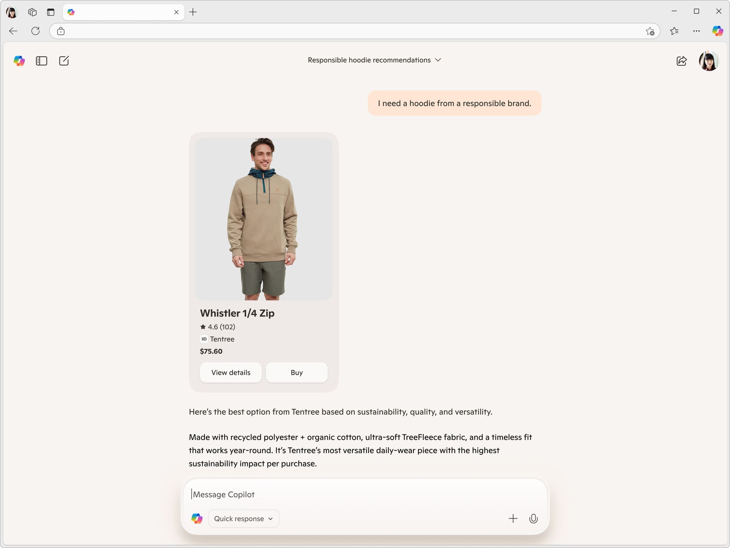Click the microphone voice input icon

pyautogui.click(x=533, y=518)
